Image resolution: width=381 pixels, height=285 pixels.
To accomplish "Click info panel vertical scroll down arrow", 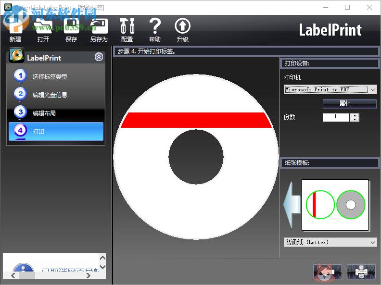I will (x=102, y=267).
